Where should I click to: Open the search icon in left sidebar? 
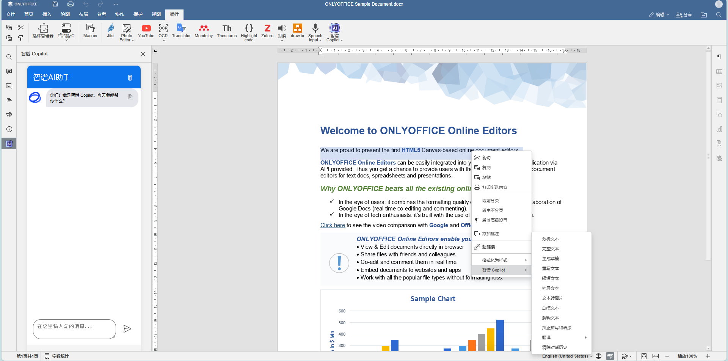pos(9,57)
